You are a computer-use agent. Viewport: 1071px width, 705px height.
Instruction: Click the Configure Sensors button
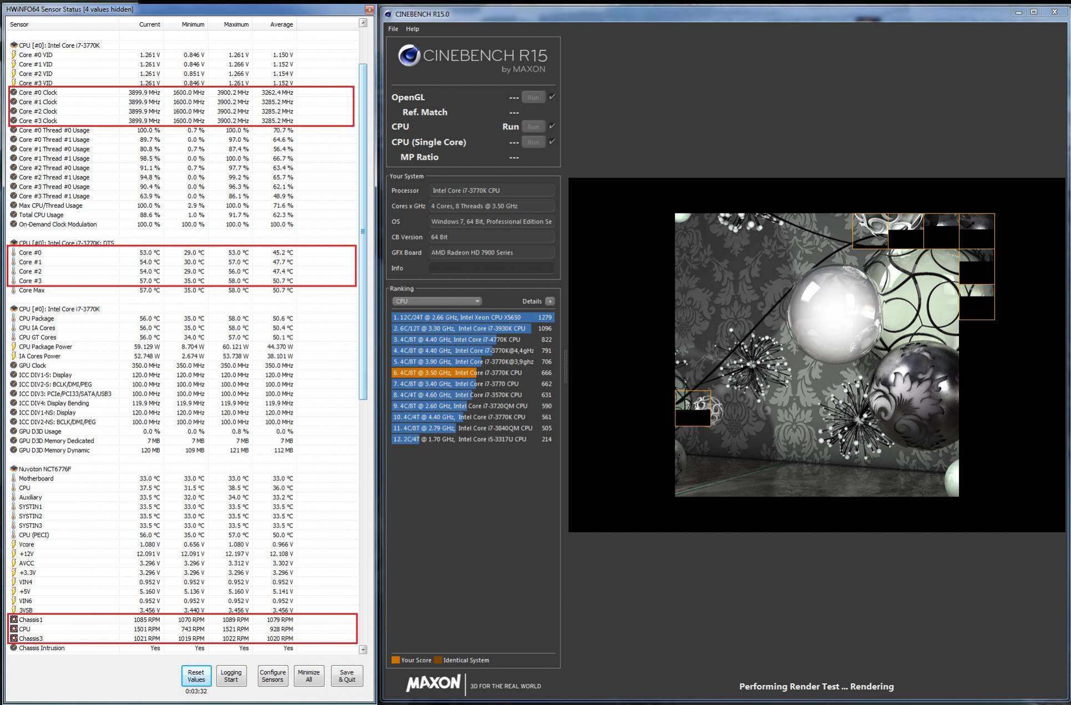point(272,676)
